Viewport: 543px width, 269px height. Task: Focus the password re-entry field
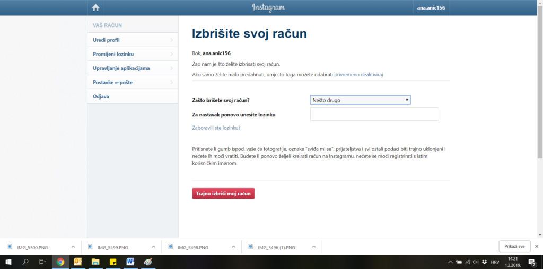click(x=374, y=114)
